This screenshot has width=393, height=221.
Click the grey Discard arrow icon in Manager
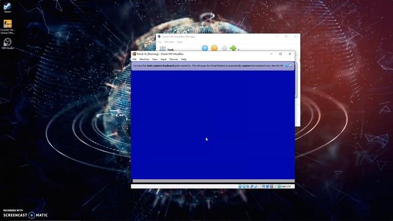point(224,48)
